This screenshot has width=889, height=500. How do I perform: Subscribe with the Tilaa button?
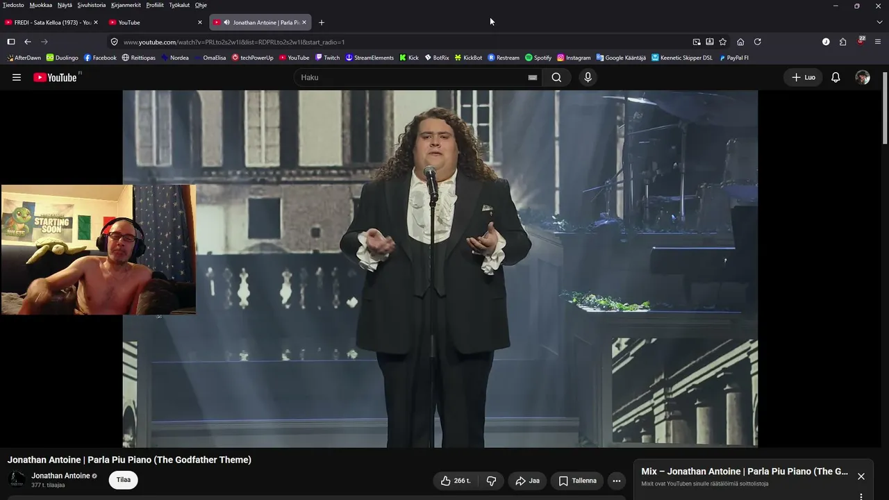click(x=124, y=480)
